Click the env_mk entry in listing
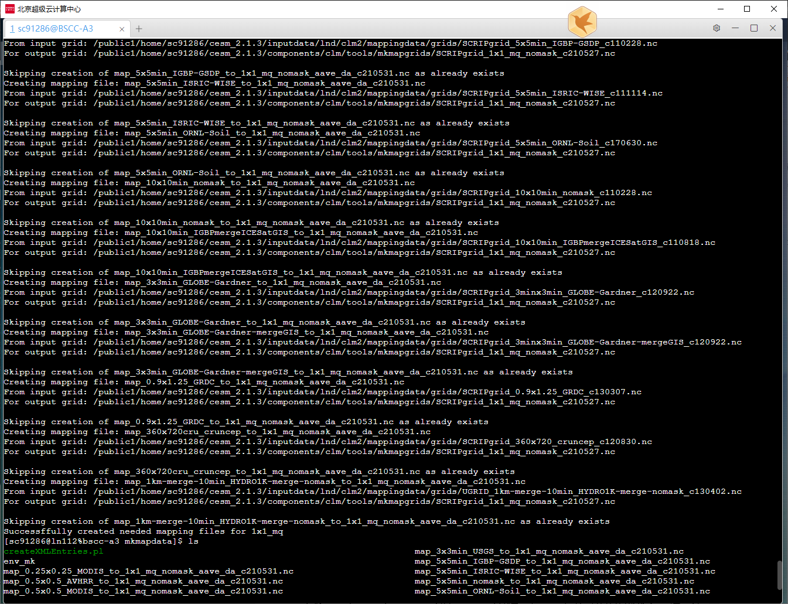This screenshot has width=788, height=604. (19, 561)
